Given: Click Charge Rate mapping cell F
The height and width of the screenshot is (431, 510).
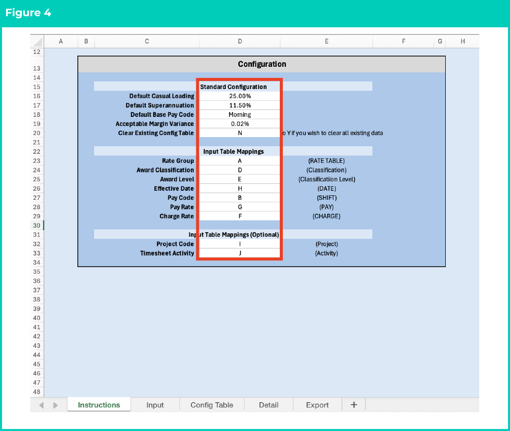Looking at the screenshot, I should 240,217.
